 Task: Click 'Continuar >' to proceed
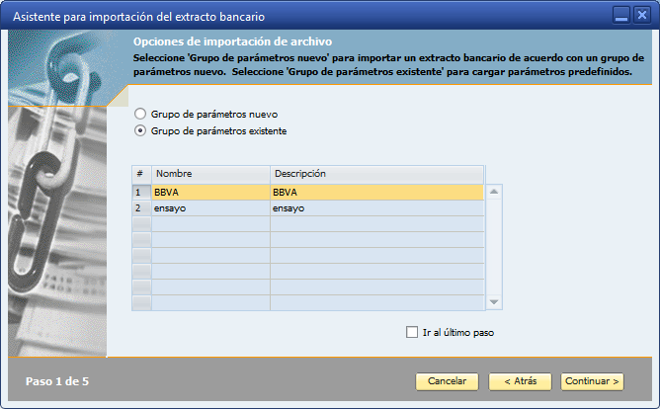pyautogui.click(x=592, y=381)
